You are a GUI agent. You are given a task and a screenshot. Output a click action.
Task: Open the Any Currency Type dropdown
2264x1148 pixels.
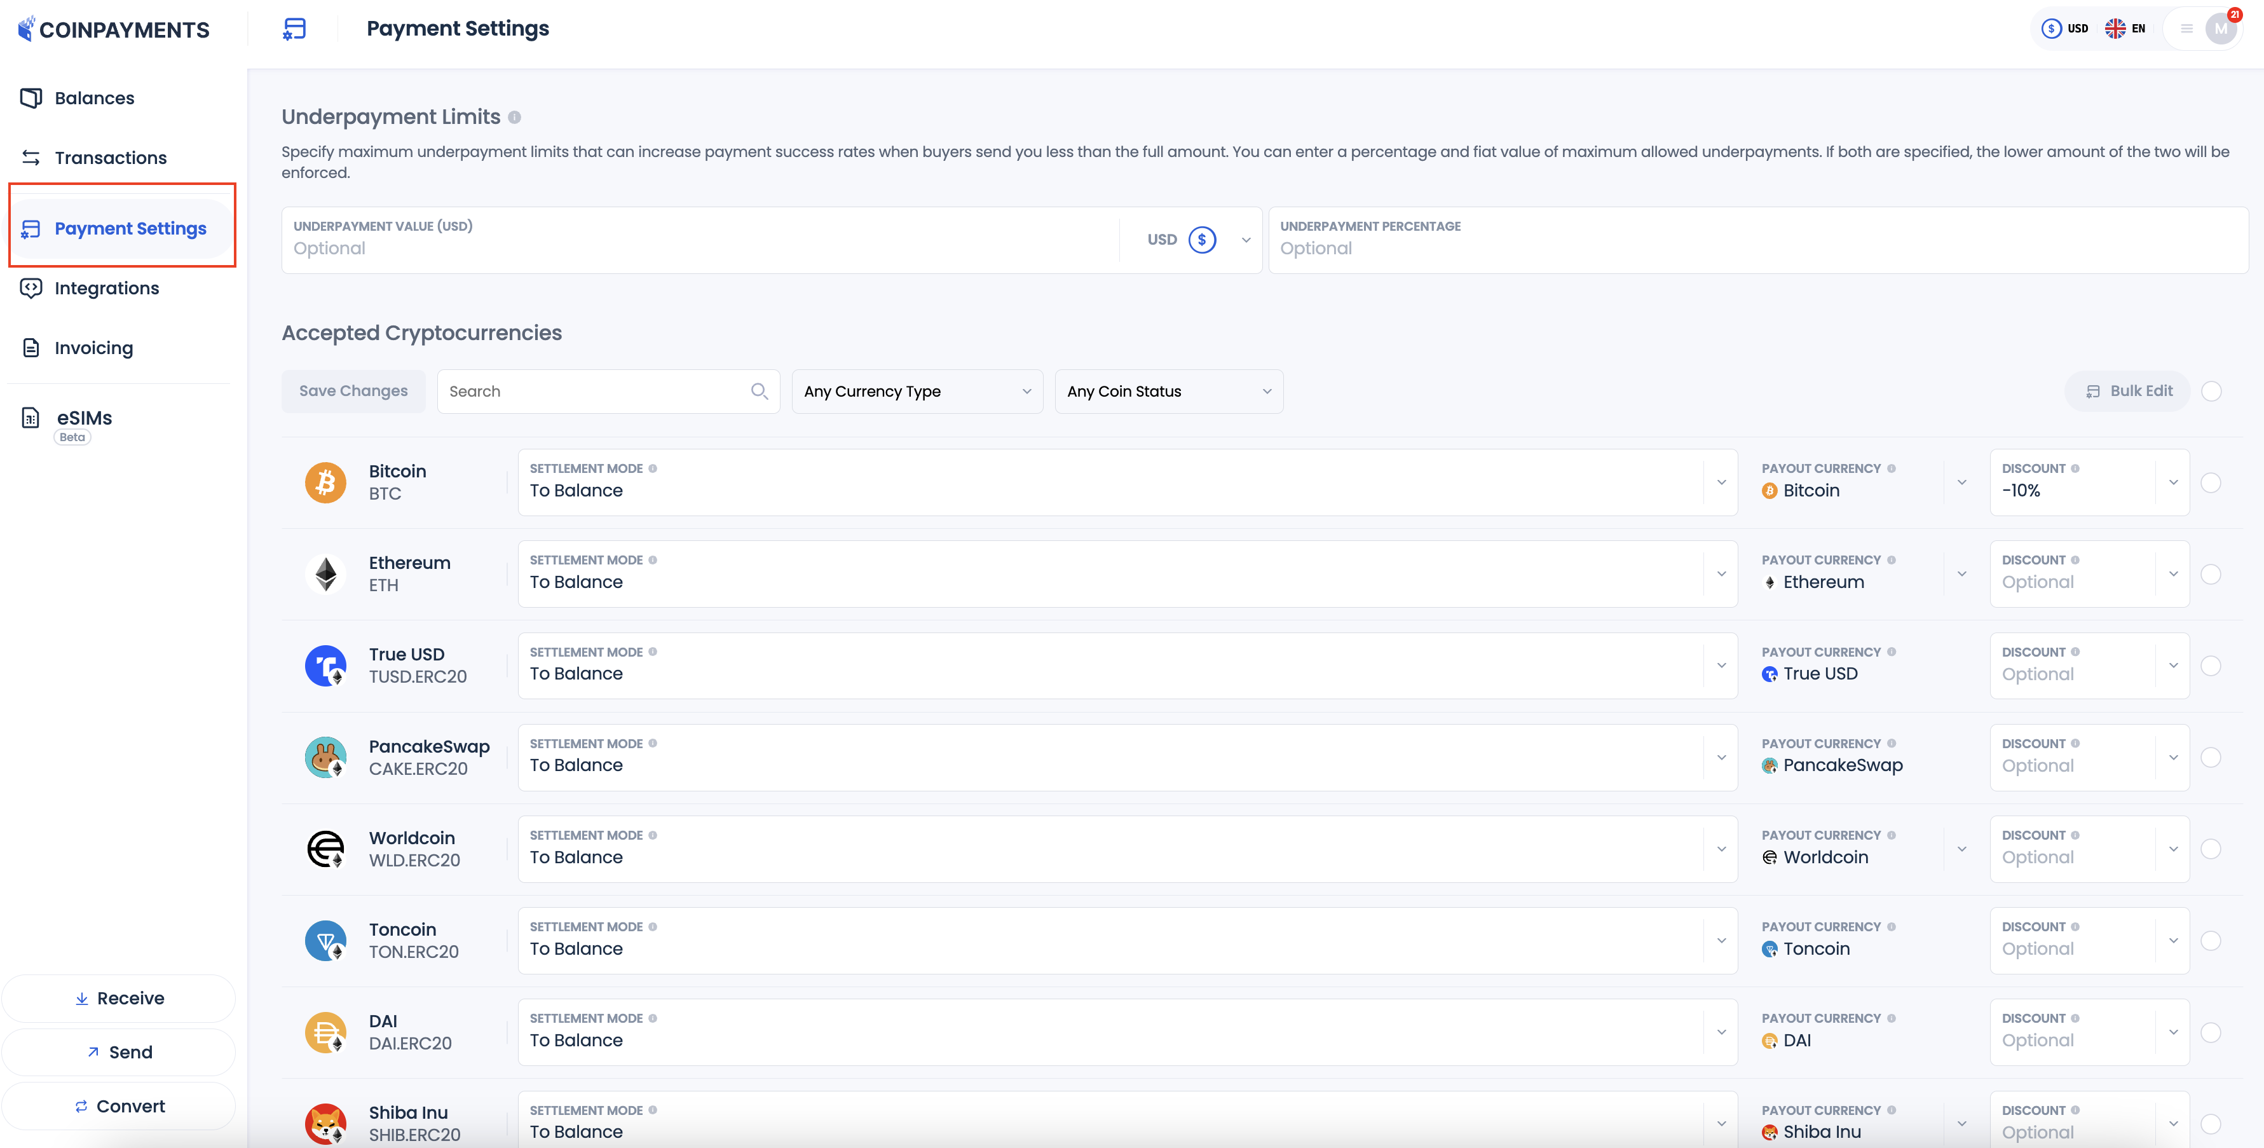coord(917,391)
